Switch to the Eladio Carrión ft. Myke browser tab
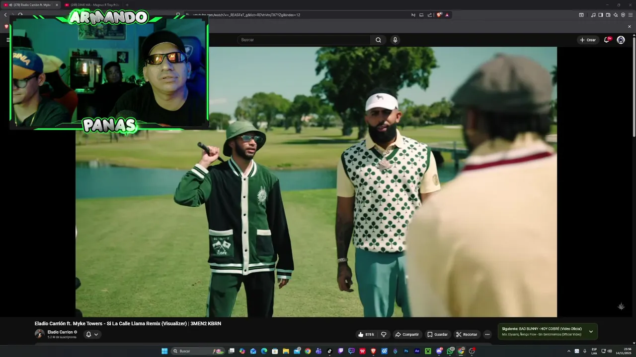Image resolution: width=636 pixels, height=357 pixels. pos(32,5)
